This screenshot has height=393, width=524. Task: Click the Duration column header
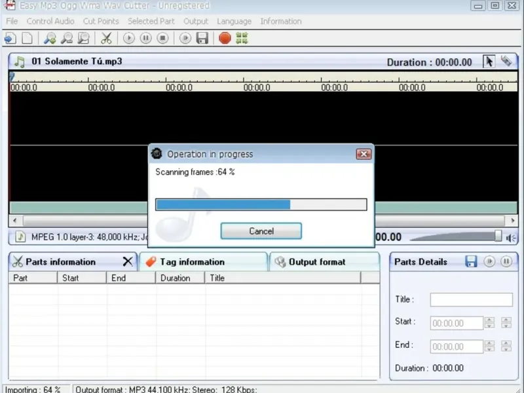(180, 278)
